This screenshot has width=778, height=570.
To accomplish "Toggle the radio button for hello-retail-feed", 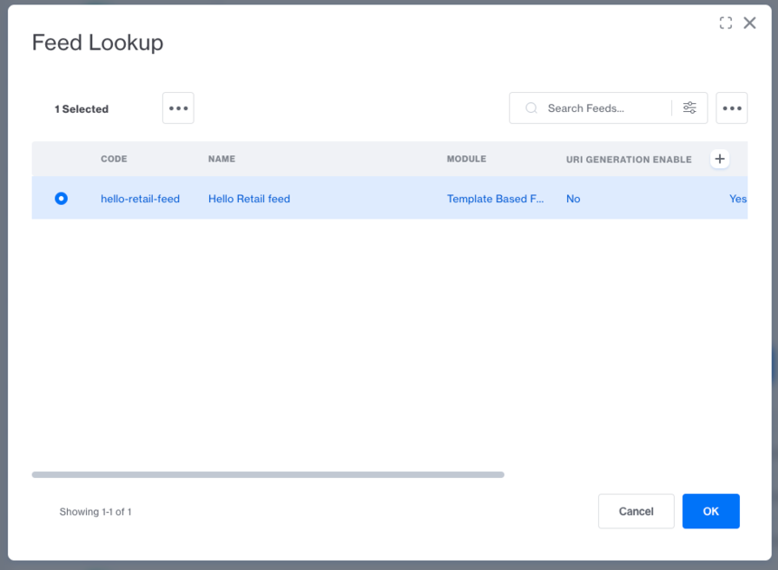I will click(62, 199).
